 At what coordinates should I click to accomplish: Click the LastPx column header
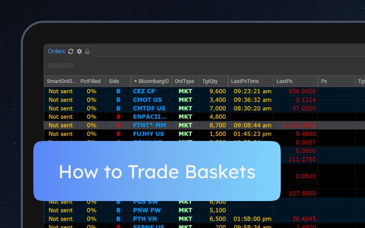(284, 81)
